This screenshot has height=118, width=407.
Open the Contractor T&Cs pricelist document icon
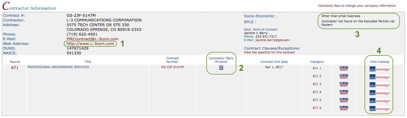click(221, 68)
